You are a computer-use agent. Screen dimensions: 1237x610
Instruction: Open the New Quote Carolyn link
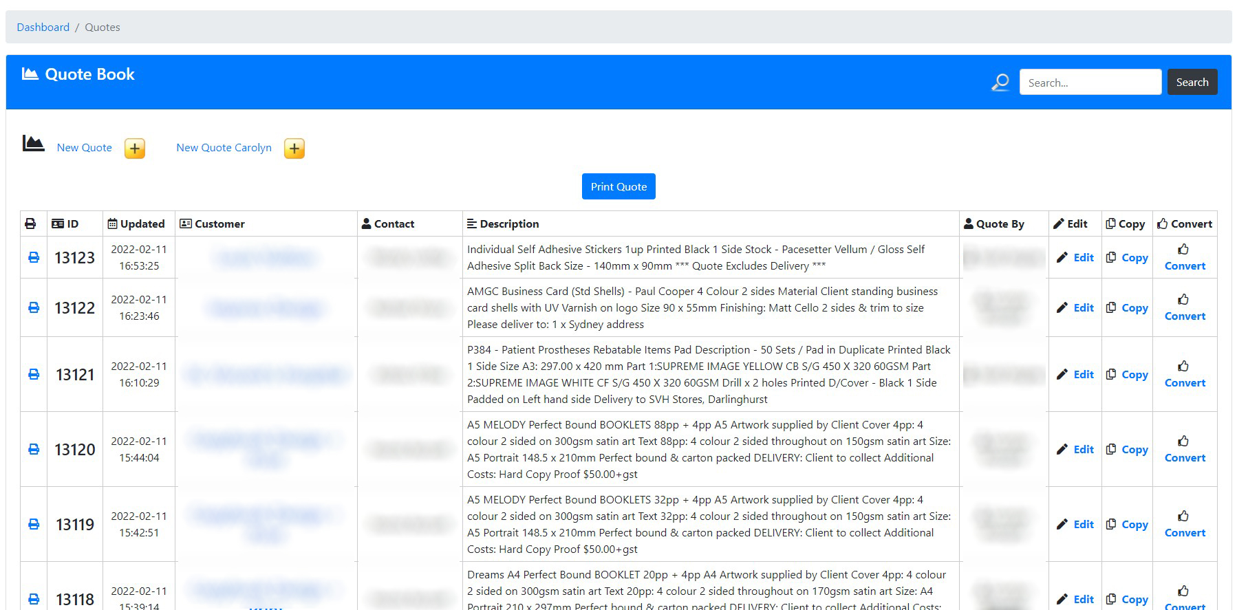coord(224,148)
